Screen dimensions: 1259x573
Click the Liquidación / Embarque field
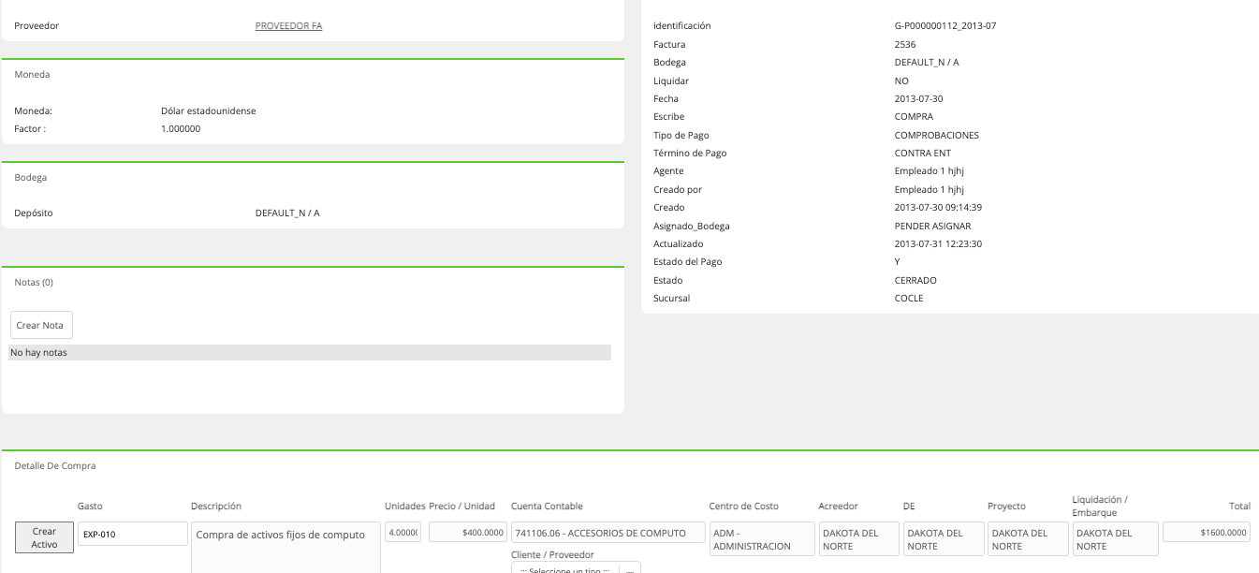(1115, 539)
